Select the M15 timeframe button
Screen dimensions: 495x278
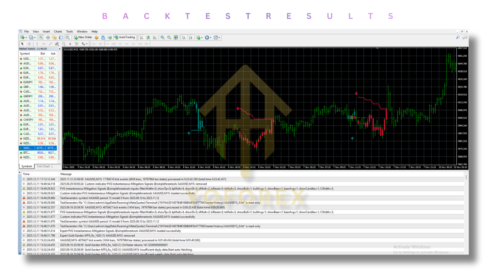coord(108,44)
